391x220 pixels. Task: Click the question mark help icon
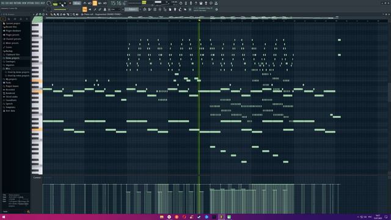195,3
